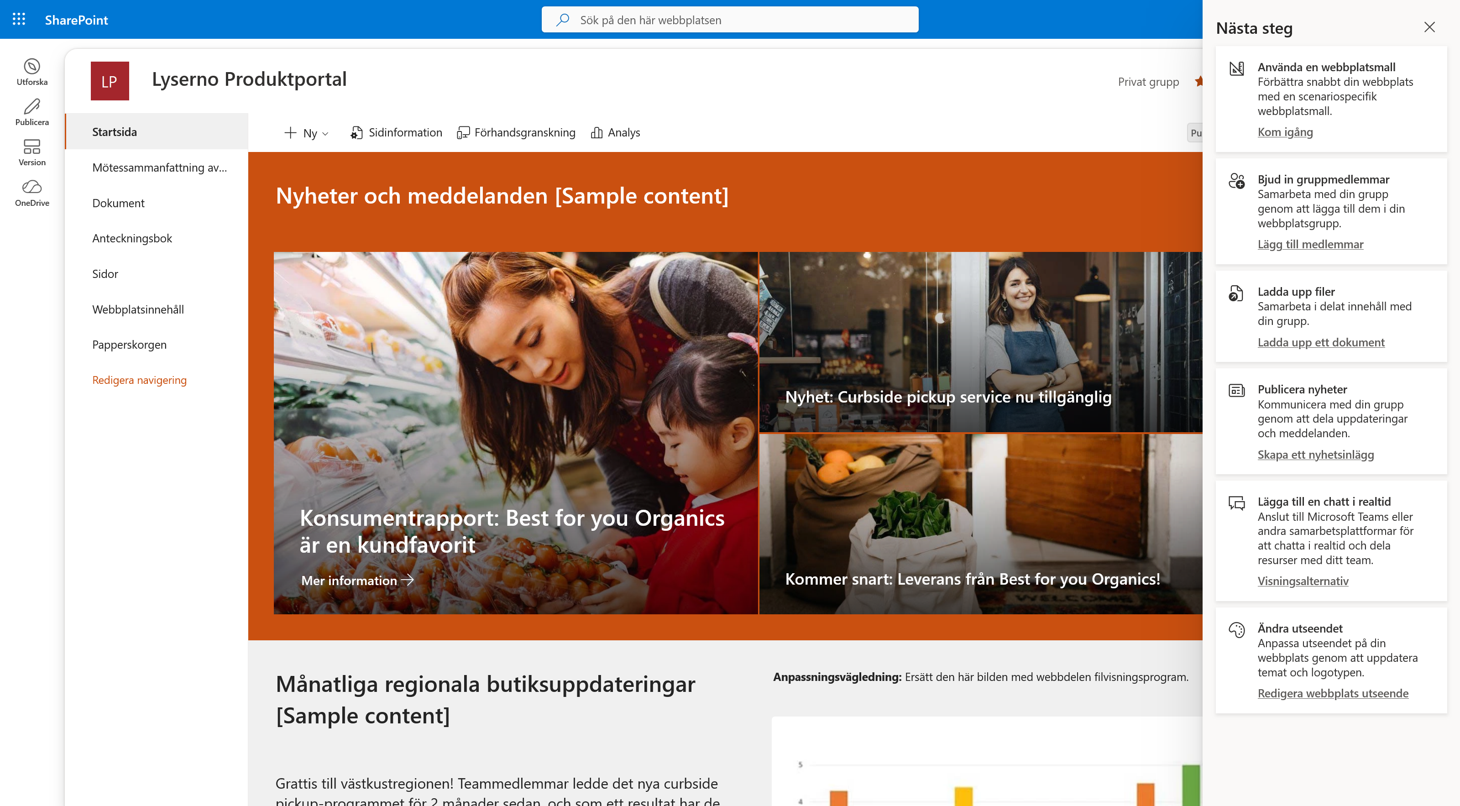Open the app launcher waffle icon
The height and width of the screenshot is (806, 1460).
pyautogui.click(x=19, y=19)
